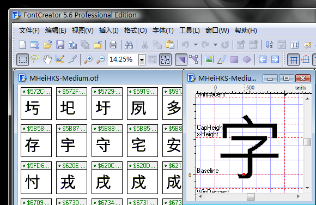
Task: Select the measure ruler tool
Action: tap(60, 59)
